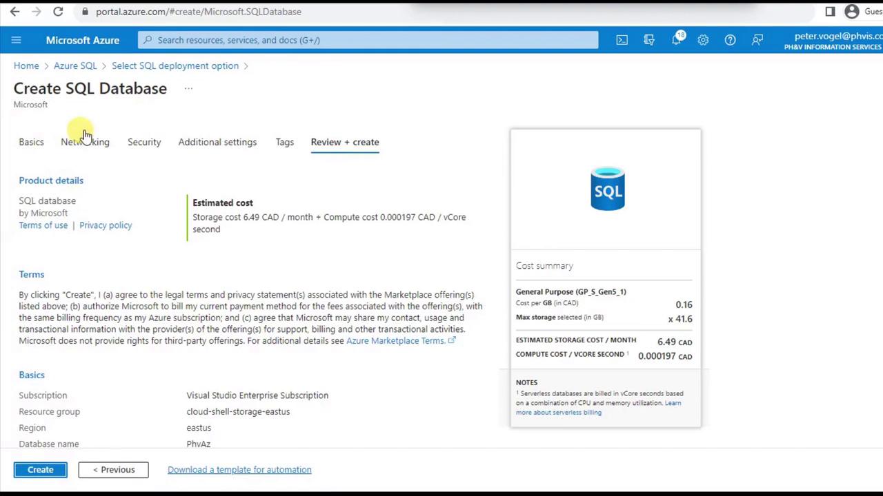
Task: Click the Product details heading
Action: coord(51,180)
